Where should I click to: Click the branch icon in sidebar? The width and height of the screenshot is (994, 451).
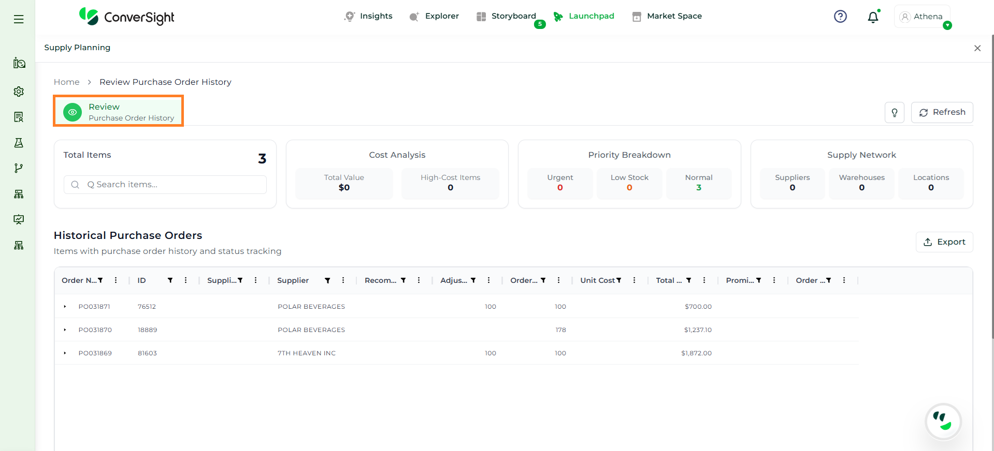coord(19,168)
